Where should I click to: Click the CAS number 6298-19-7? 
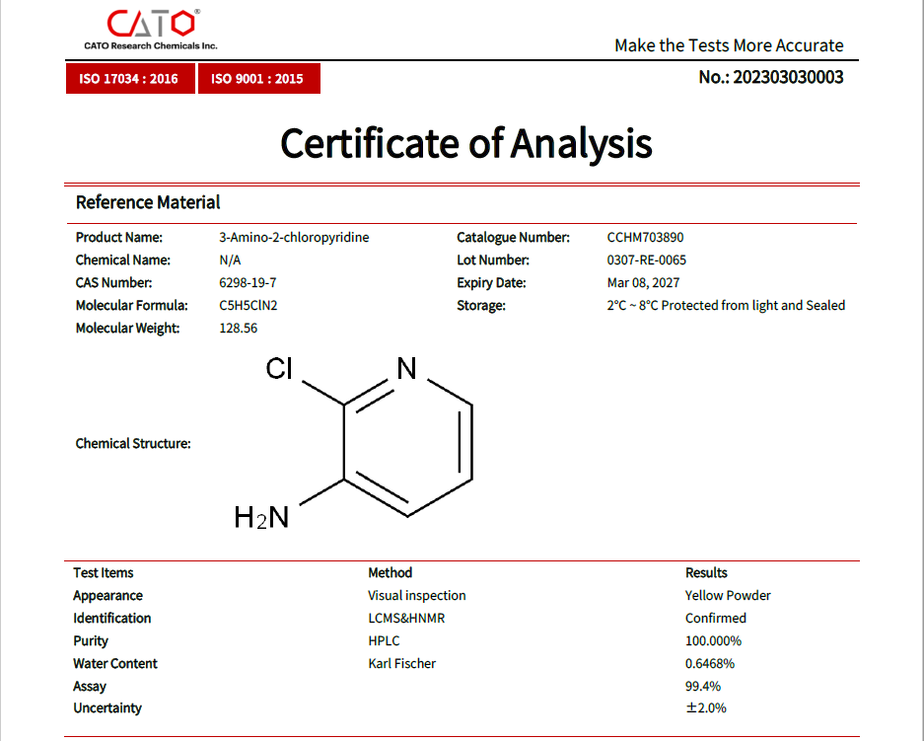coord(248,283)
